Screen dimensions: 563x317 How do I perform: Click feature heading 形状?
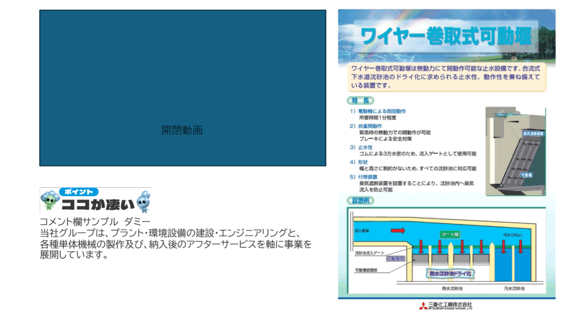point(363,162)
